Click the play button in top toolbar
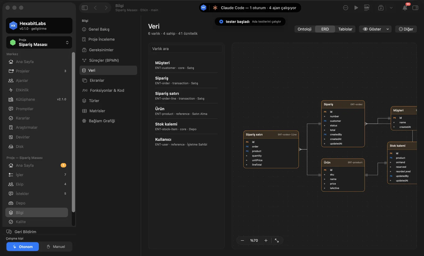 coord(356,8)
